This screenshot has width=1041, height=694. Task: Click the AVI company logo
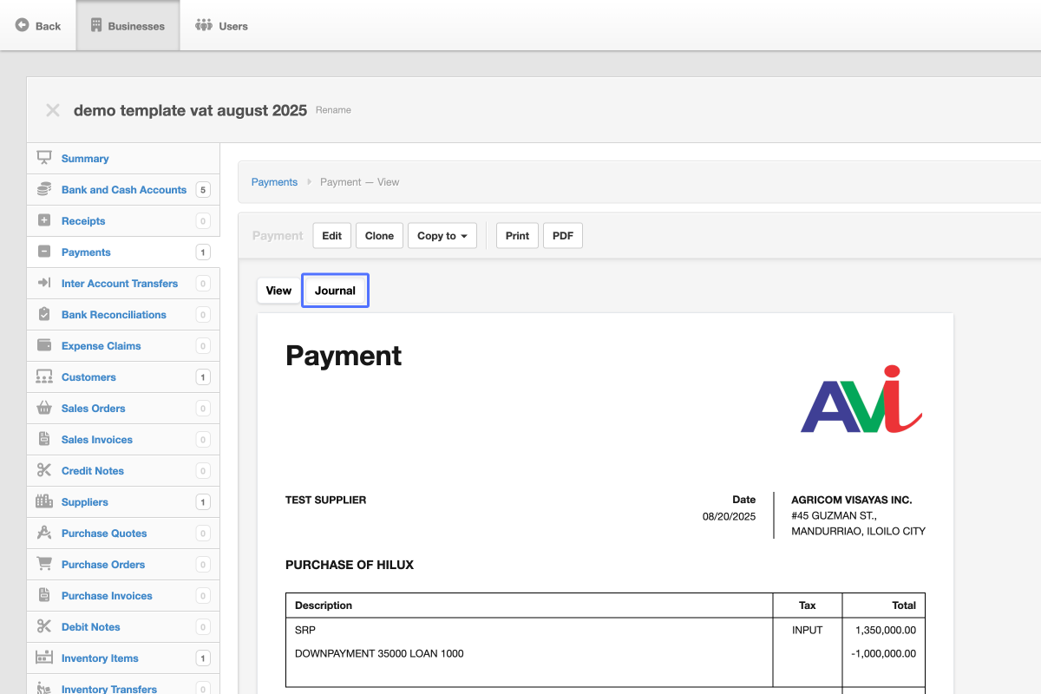point(861,398)
